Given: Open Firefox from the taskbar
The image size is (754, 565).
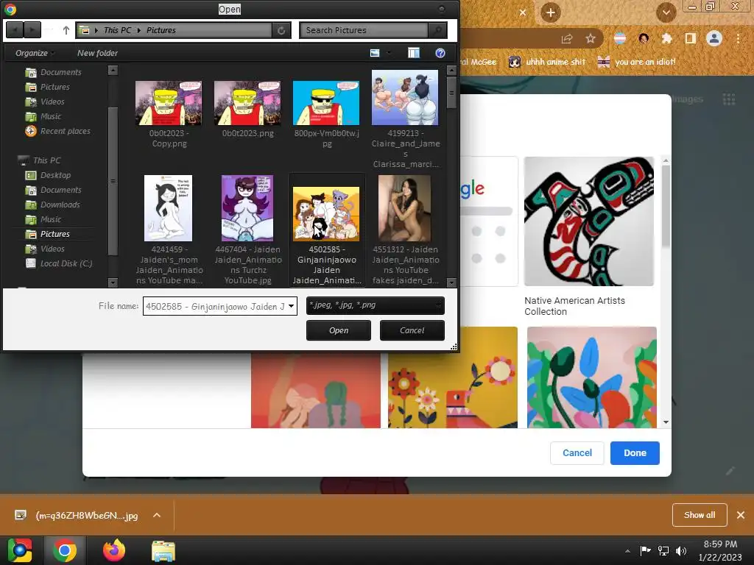Looking at the screenshot, I should (114, 550).
